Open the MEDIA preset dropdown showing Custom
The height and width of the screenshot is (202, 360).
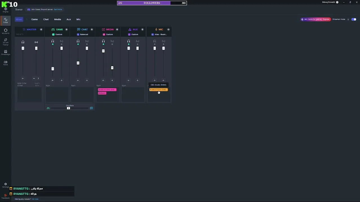pos(108,35)
